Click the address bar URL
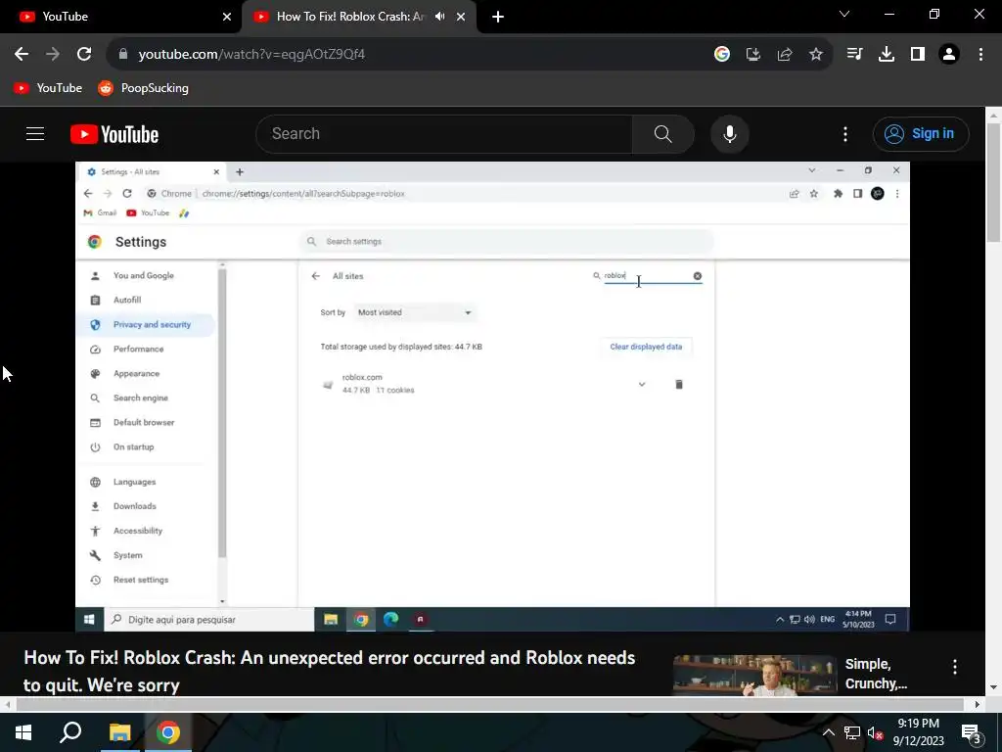 251,55
